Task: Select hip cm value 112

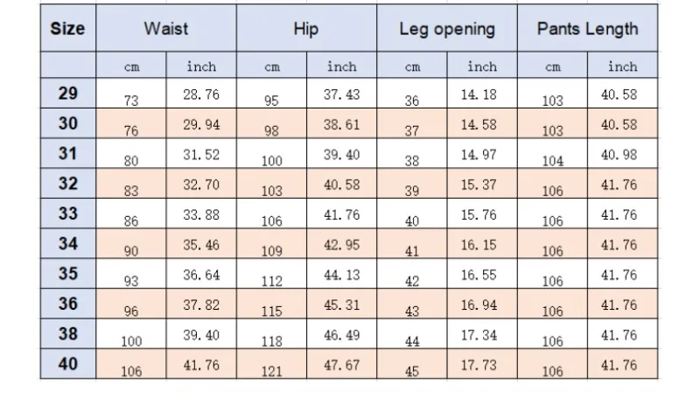Action: pyautogui.click(x=272, y=281)
